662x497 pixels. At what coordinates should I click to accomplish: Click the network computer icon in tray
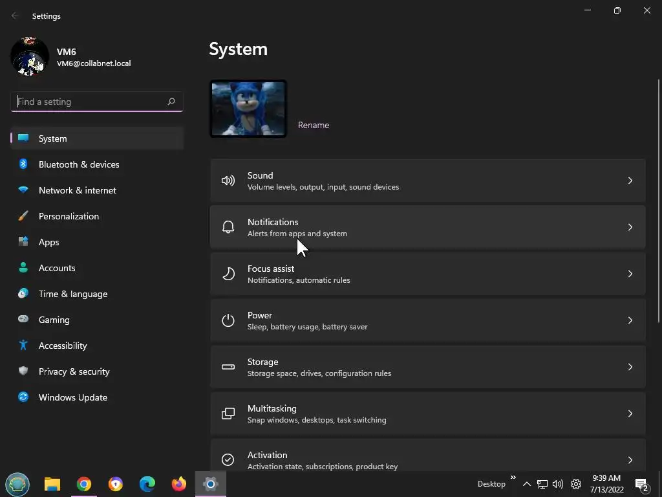coord(542,484)
